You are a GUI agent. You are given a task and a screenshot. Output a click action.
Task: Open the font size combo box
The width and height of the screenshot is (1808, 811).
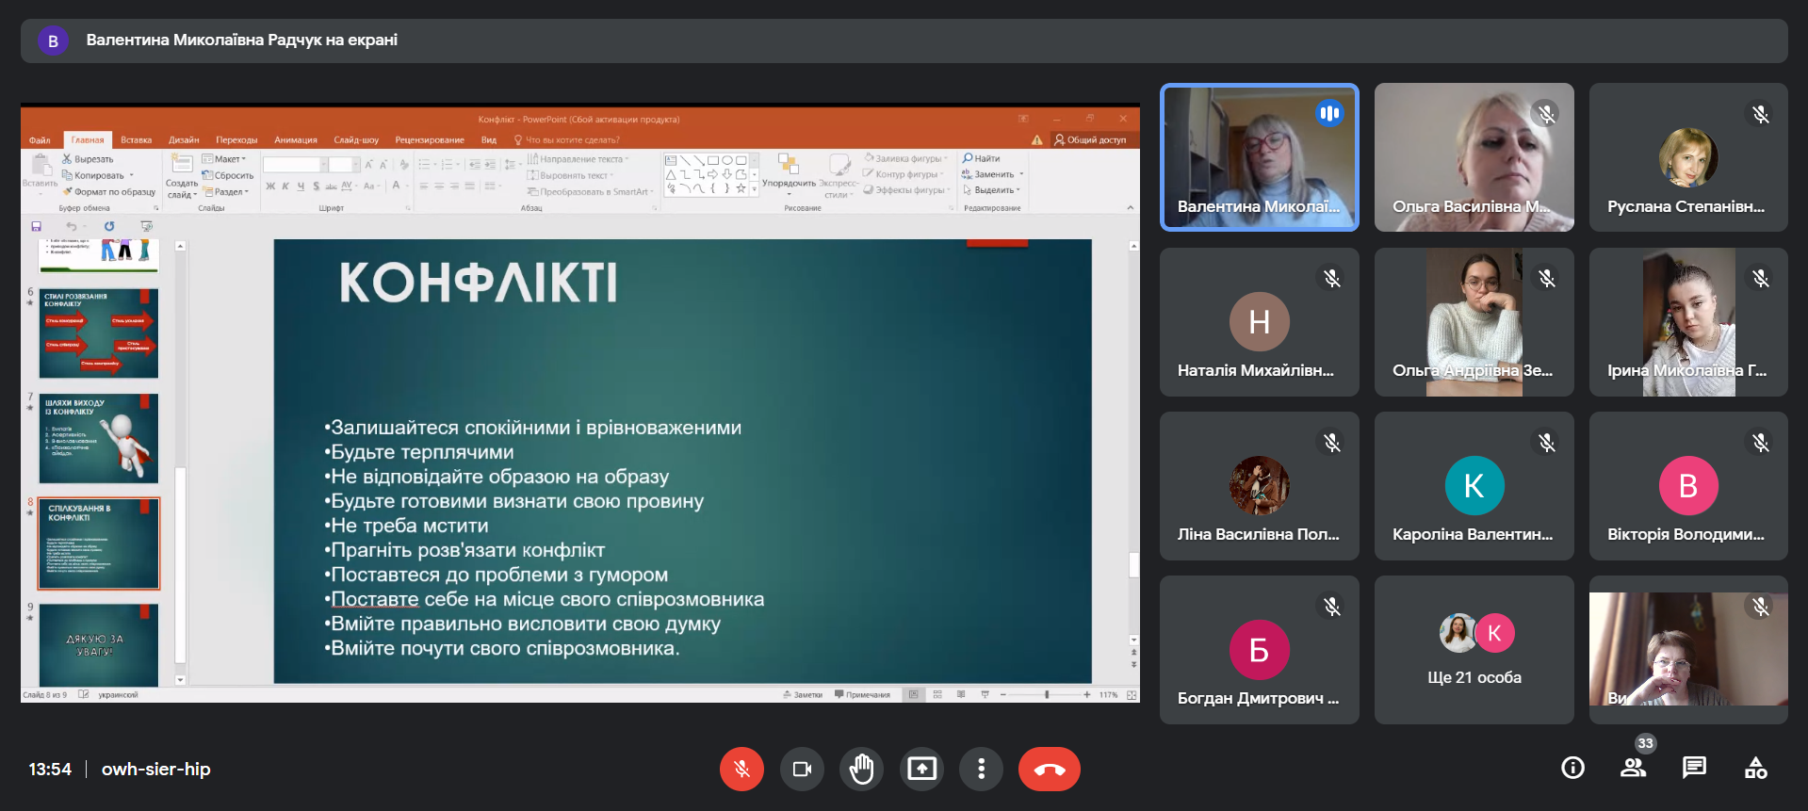[x=343, y=165]
